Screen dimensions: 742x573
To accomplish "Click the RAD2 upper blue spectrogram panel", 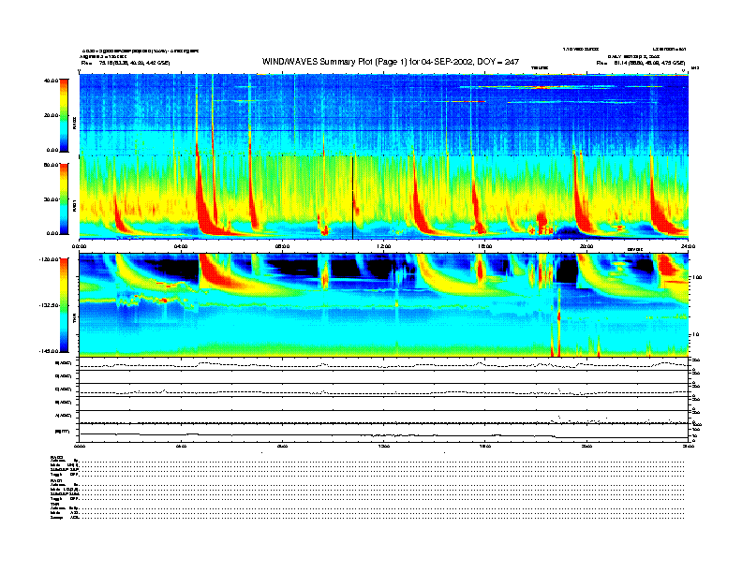I will click(384, 114).
